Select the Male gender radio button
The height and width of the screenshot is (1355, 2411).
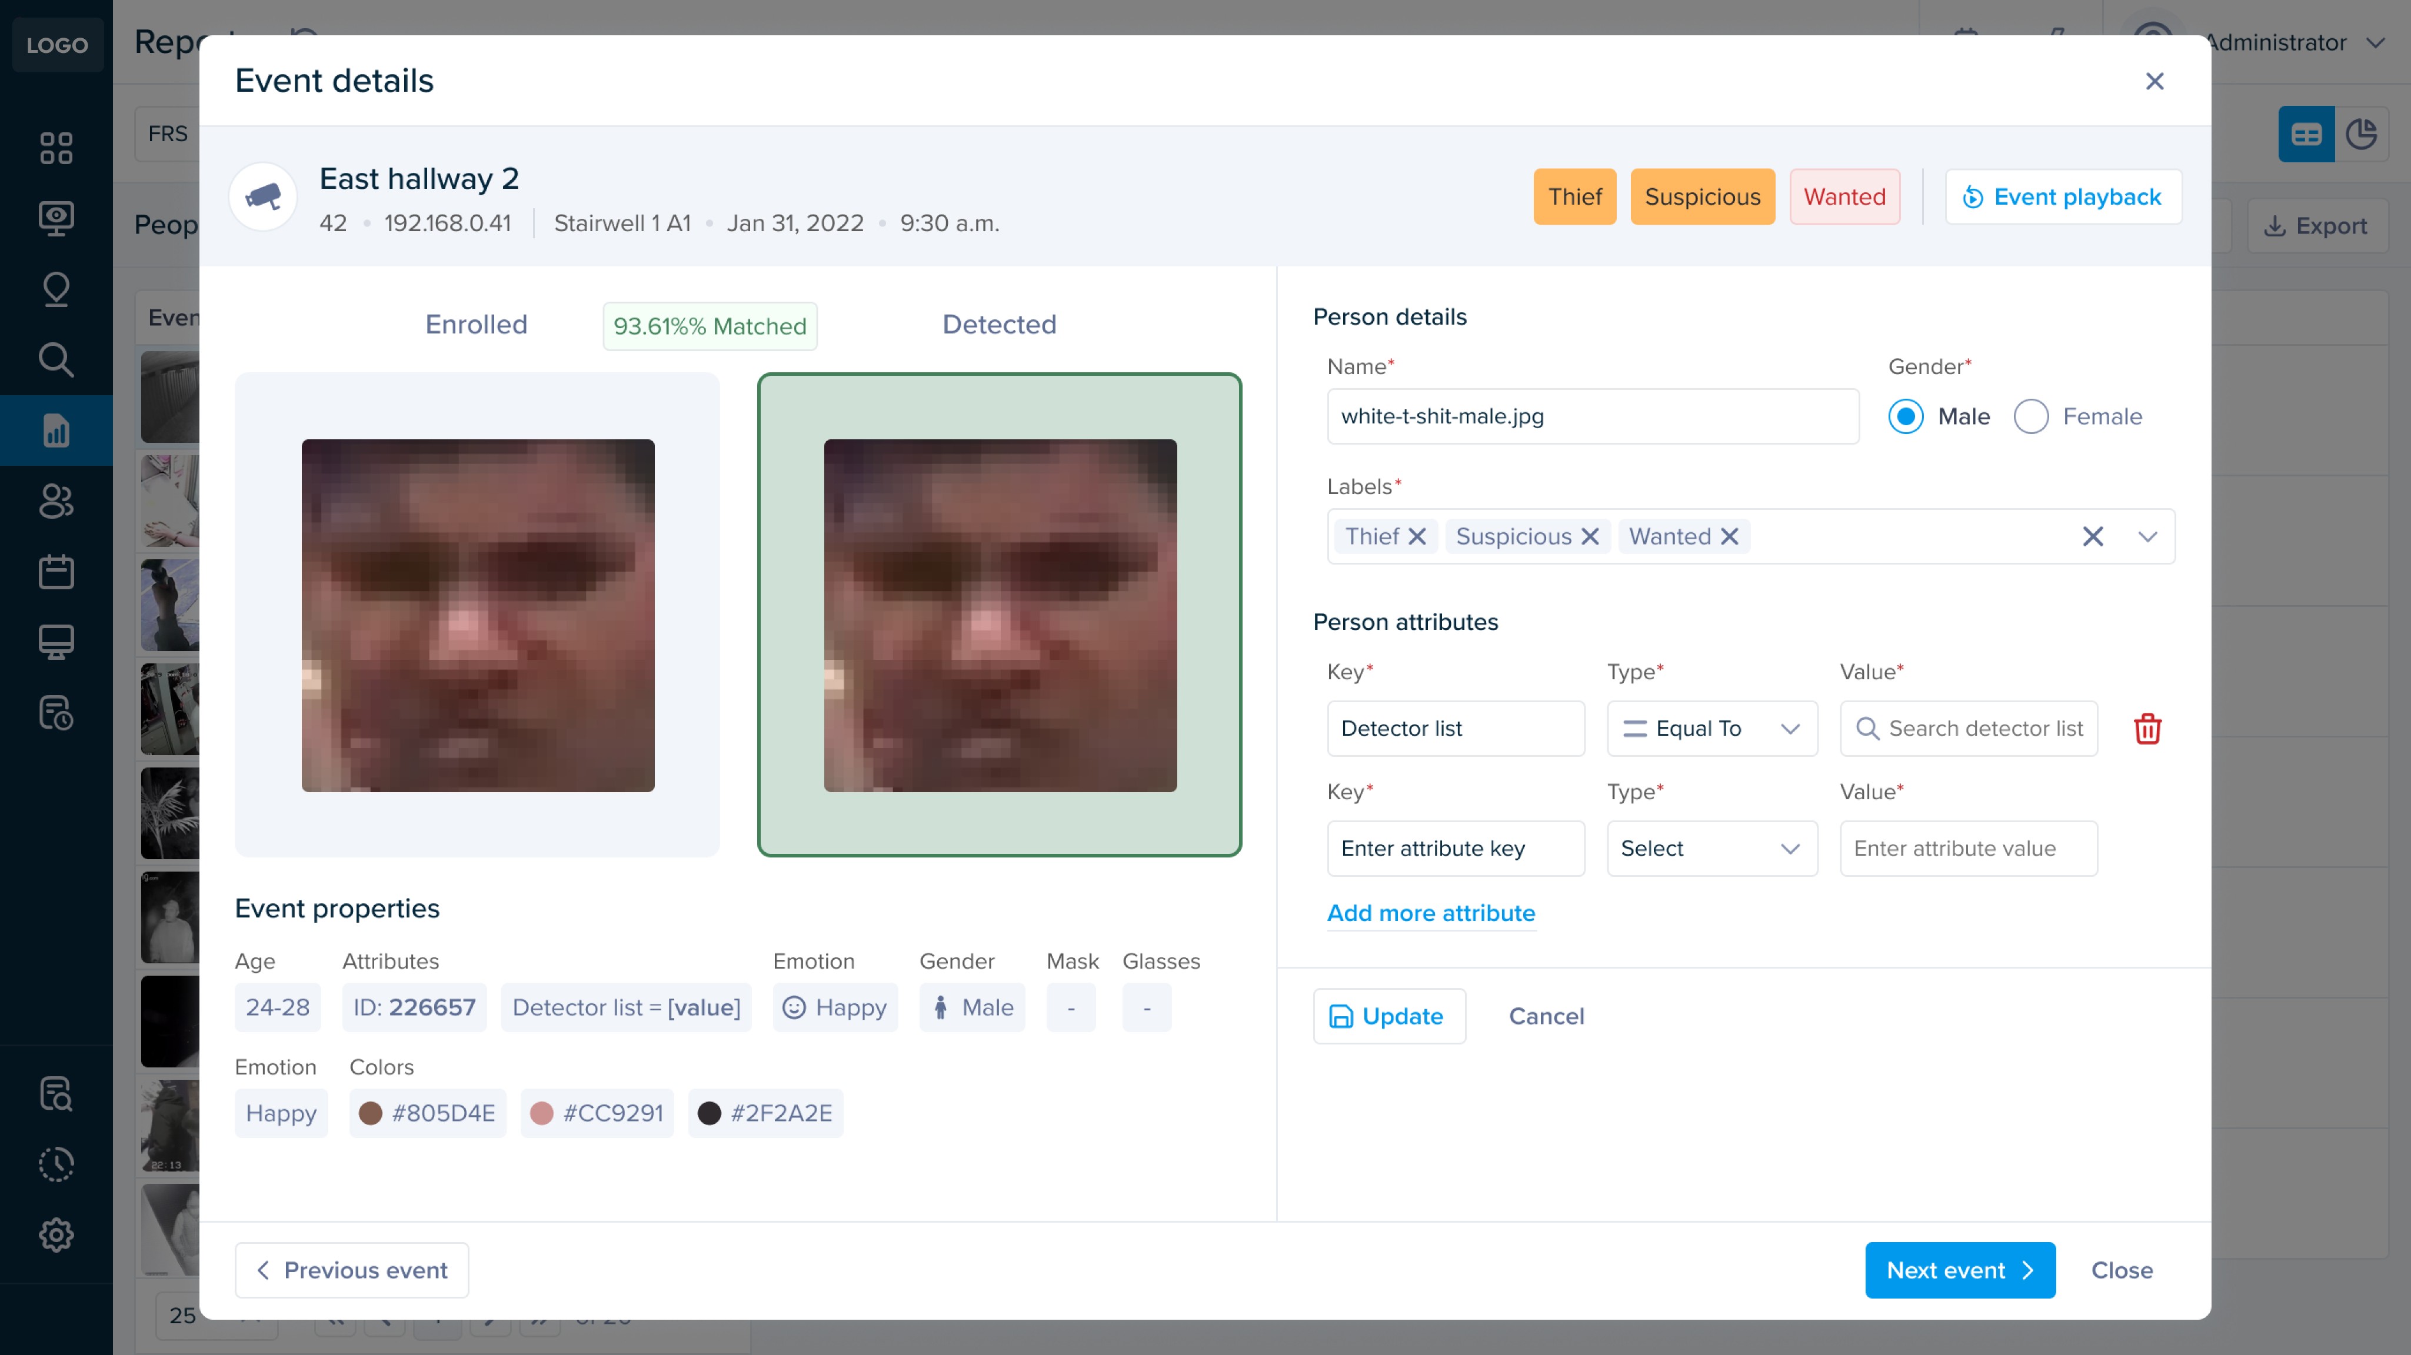(x=1906, y=416)
